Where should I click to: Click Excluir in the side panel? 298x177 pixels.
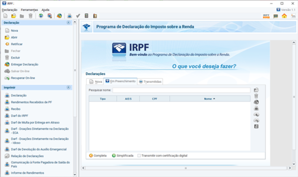pyautogui.click(x=15, y=58)
